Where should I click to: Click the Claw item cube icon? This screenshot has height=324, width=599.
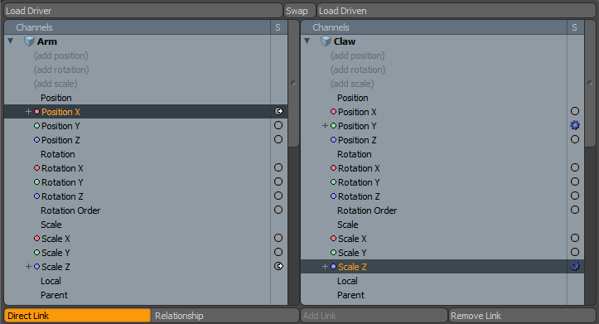coord(326,41)
